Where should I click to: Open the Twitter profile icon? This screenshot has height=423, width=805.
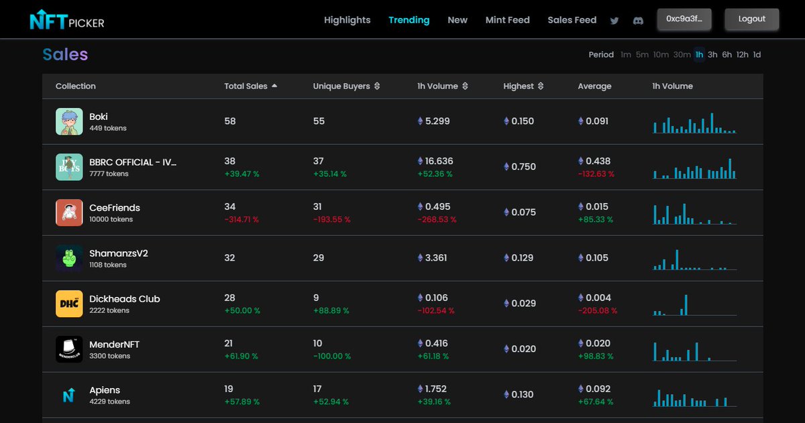(x=614, y=20)
